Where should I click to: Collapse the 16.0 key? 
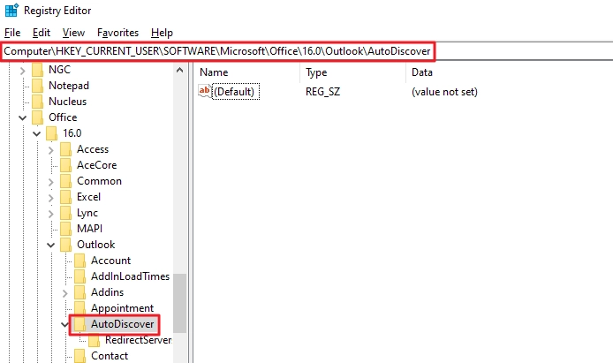(x=37, y=133)
